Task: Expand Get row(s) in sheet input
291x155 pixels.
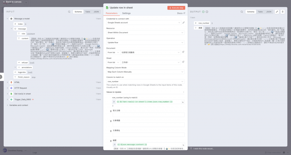Action: point(7,94)
